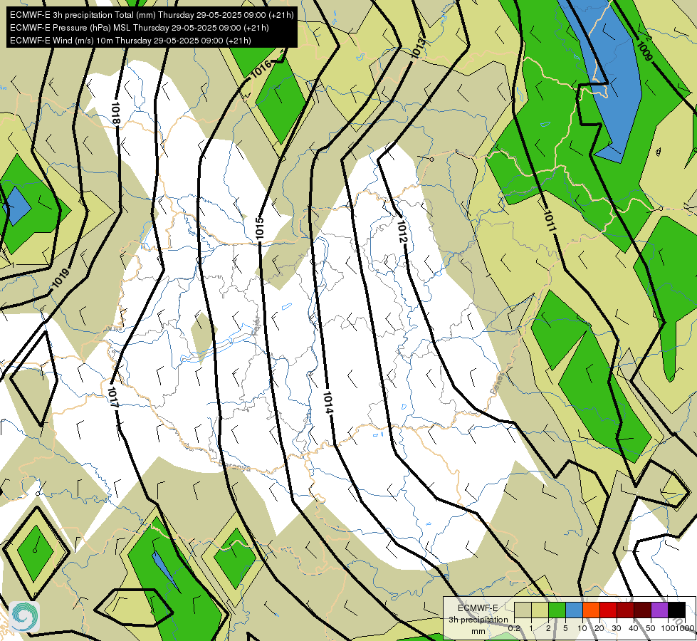The image size is (697, 641).
Task: Click the 5 tick value in legend
Action: (x=565, y=628)
